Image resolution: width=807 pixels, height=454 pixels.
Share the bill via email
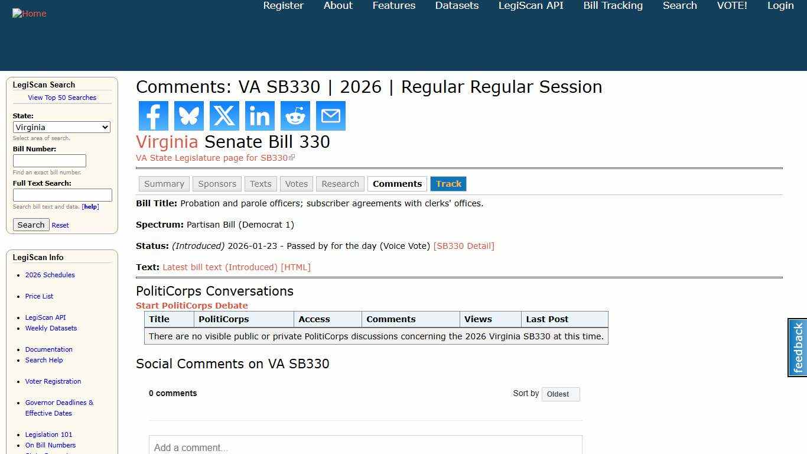330,116
